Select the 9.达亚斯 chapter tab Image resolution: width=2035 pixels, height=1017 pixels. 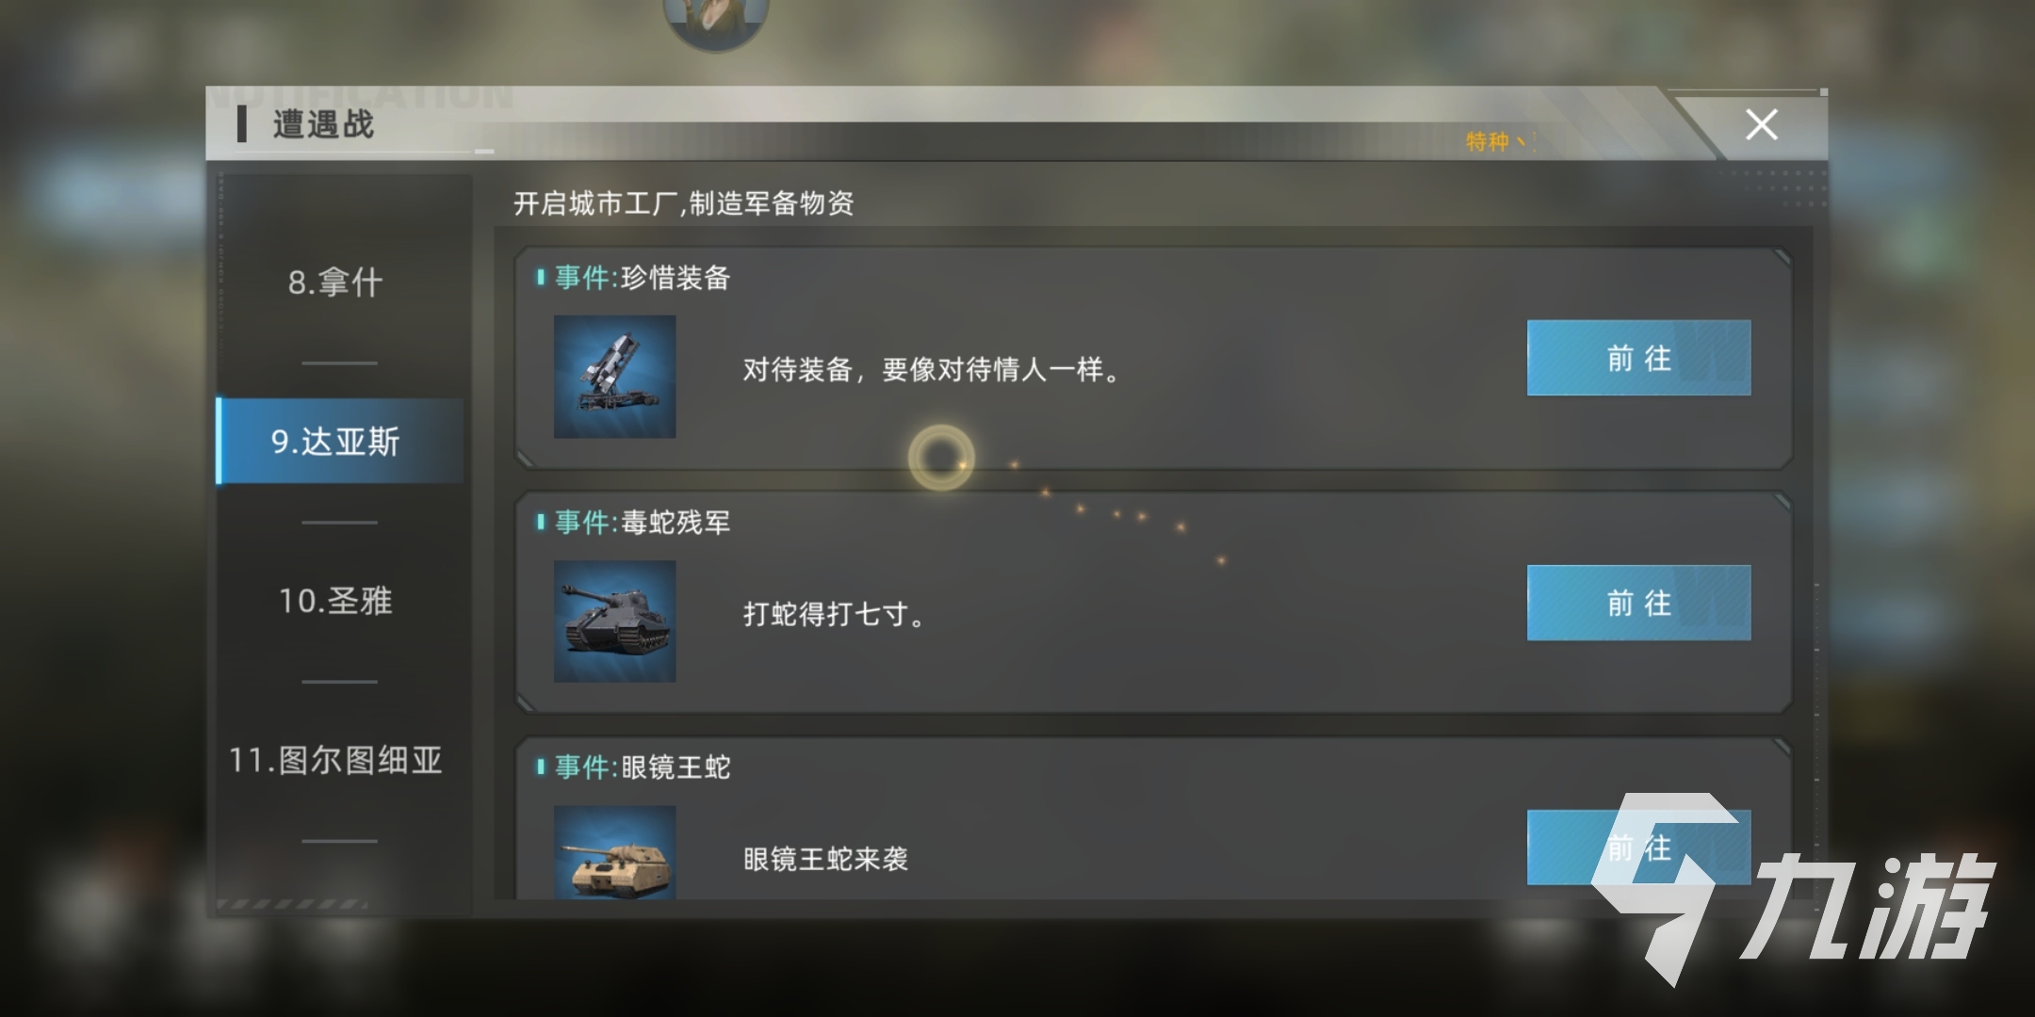coord(339,441)
